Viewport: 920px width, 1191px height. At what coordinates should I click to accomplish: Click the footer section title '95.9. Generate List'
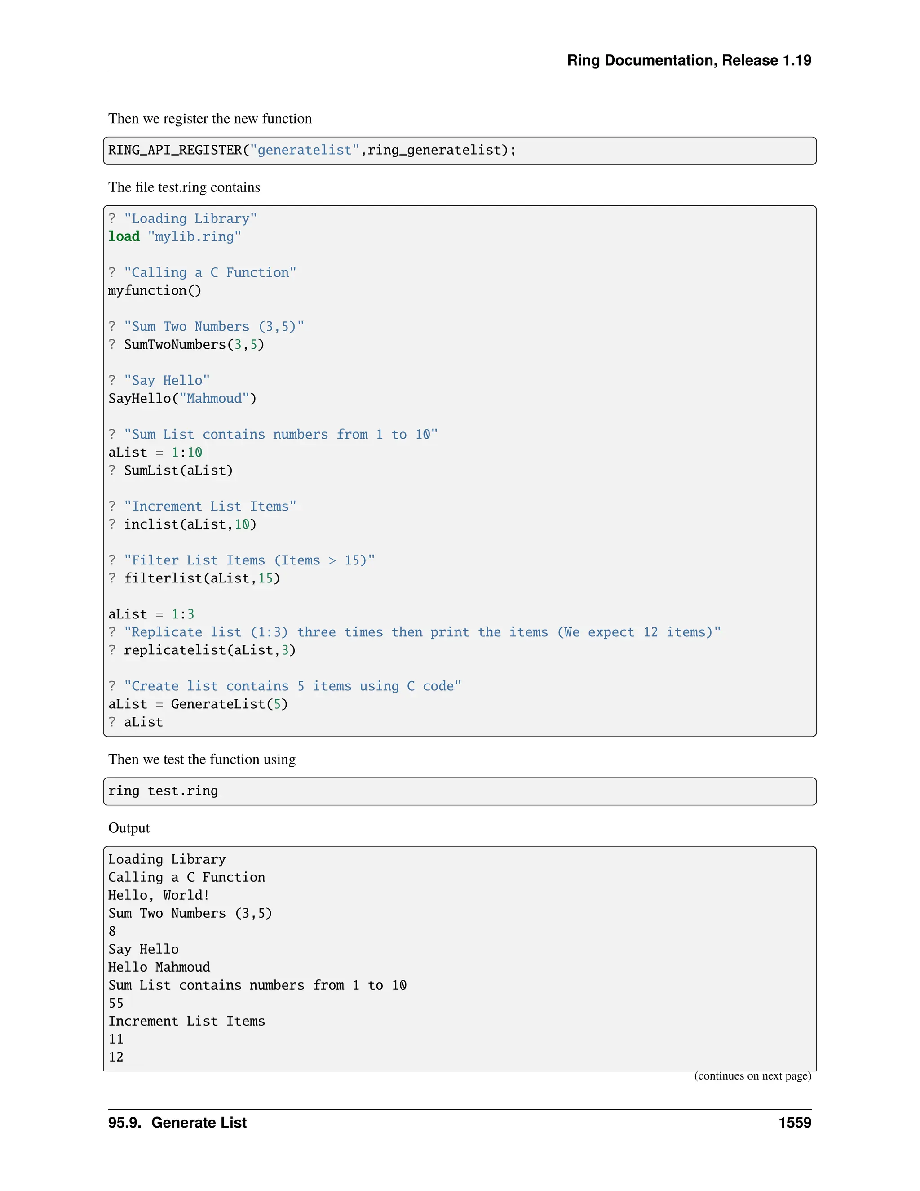(177, 1124)
